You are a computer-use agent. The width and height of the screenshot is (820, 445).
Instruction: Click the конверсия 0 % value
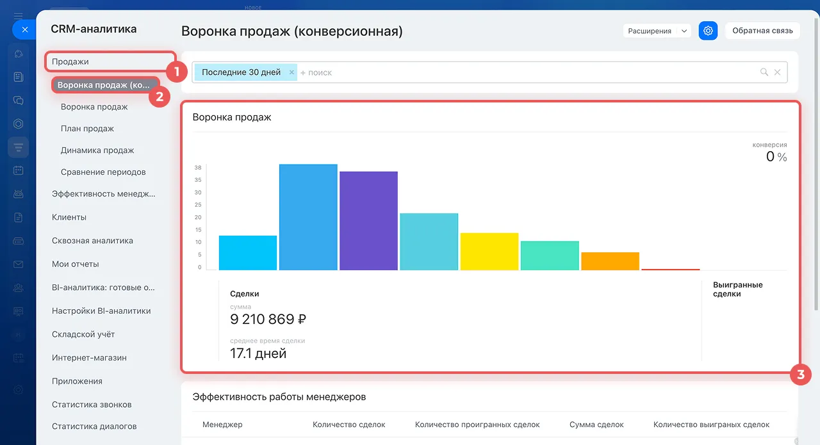[x=776, y=157]
